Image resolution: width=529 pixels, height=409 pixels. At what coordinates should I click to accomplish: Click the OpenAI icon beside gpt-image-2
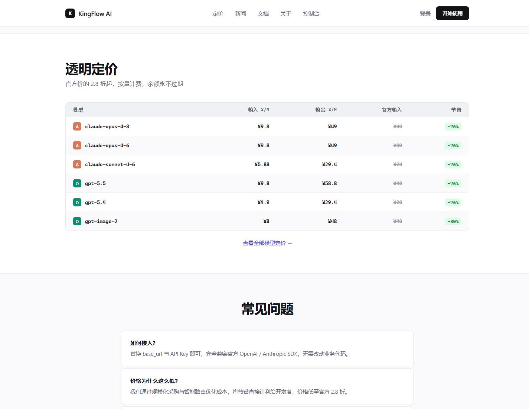pos(77,221)
